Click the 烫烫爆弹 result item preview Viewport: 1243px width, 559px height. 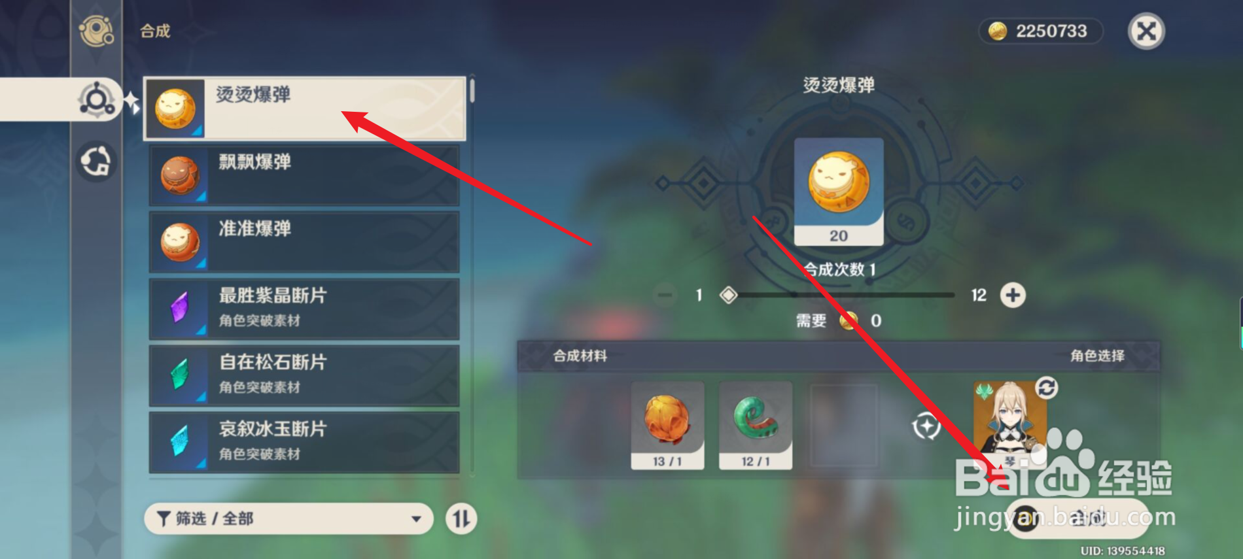(839, 192)
